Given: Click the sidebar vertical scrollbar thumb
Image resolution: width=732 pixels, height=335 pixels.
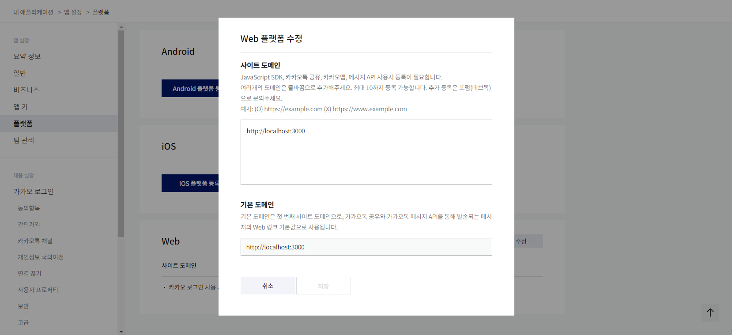Looking at the screenshot, I should pos(121,134).
